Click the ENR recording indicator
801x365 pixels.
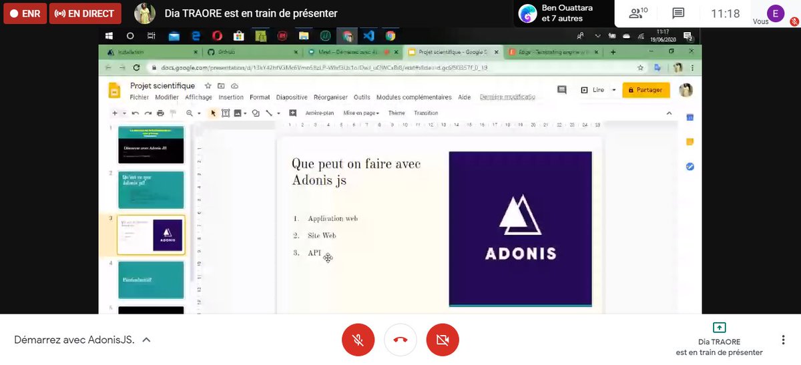click(x=25, y=13)
